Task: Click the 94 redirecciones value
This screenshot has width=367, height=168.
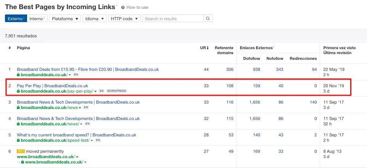Action: point(314,69)
